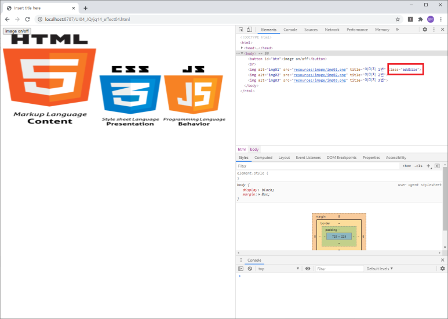
Task: Toggle :hov element state panel
Action: (x=407, y=166)
